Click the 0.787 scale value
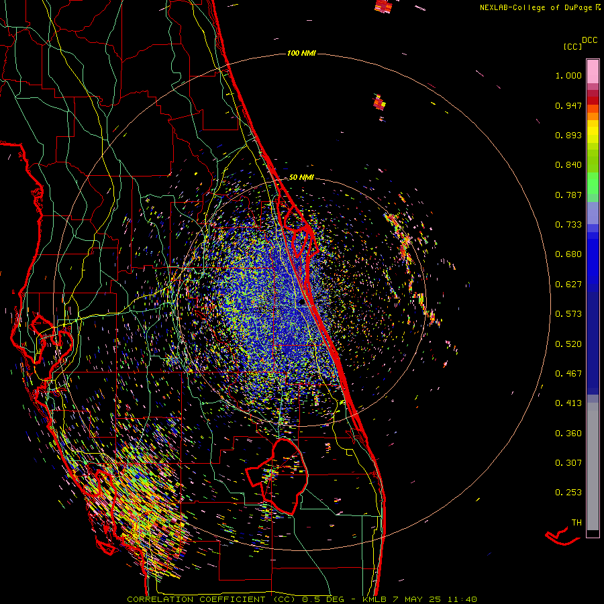 (568, 195)
